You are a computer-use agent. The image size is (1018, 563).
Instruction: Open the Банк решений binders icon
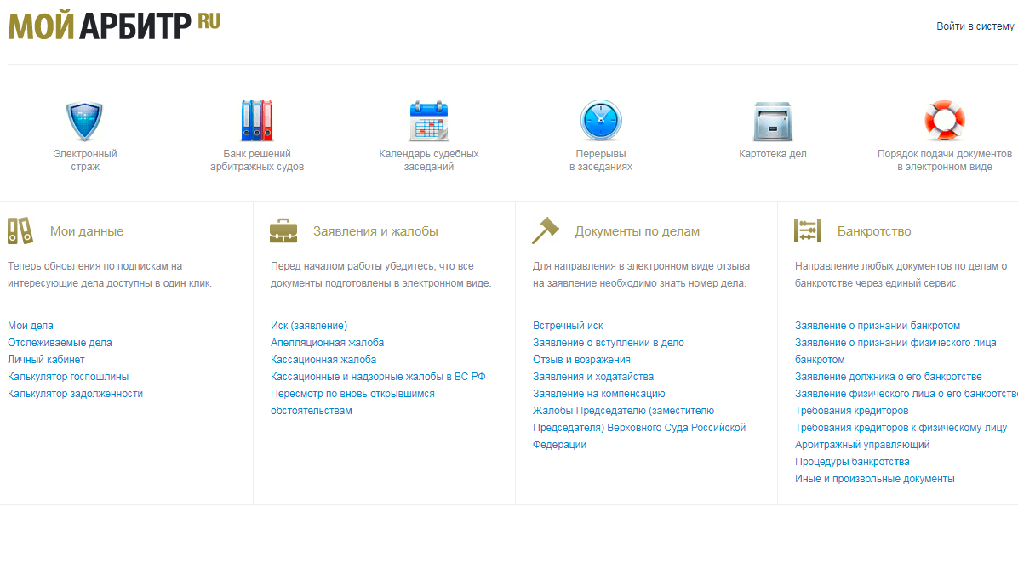[x=257, y=121]
